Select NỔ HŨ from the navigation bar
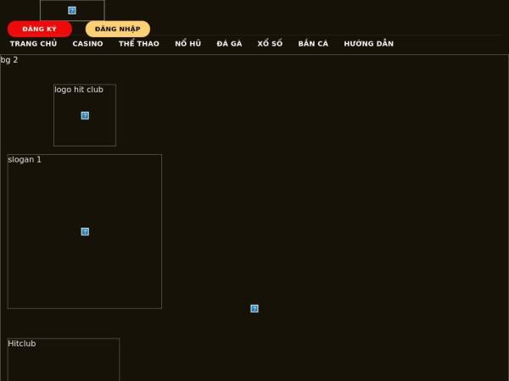 tap(187, 43)
